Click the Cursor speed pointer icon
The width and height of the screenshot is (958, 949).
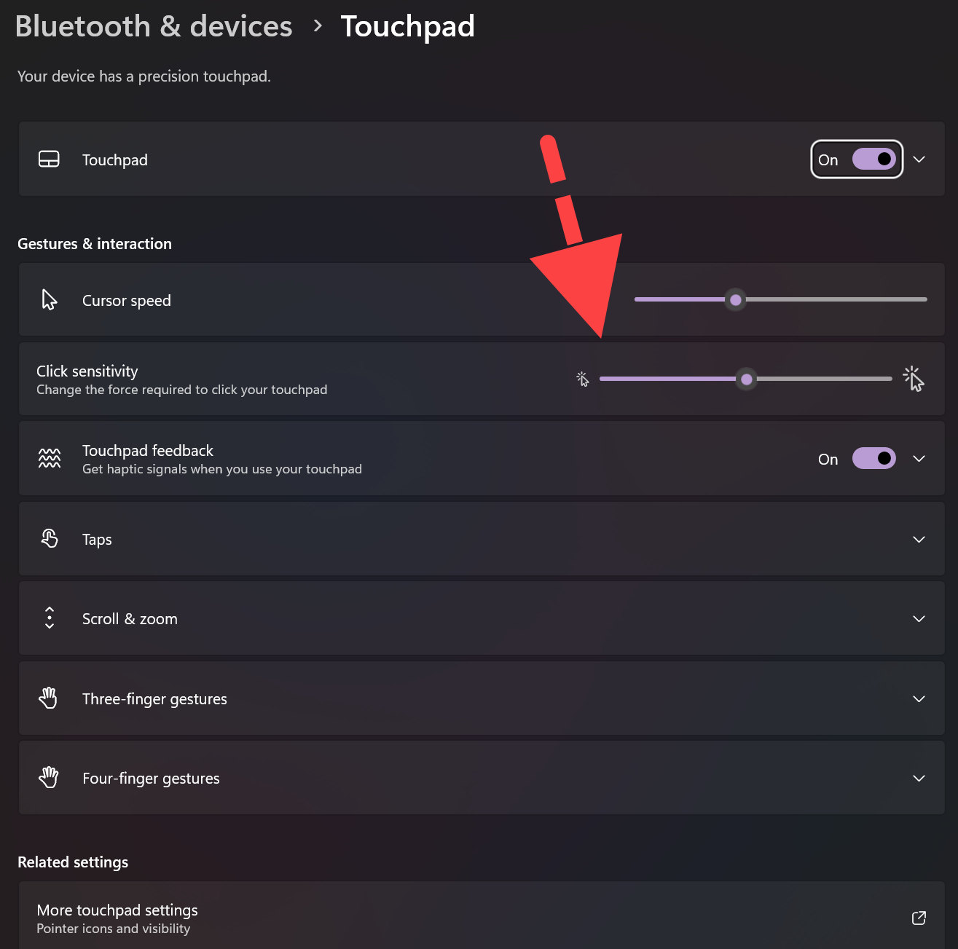49,299
